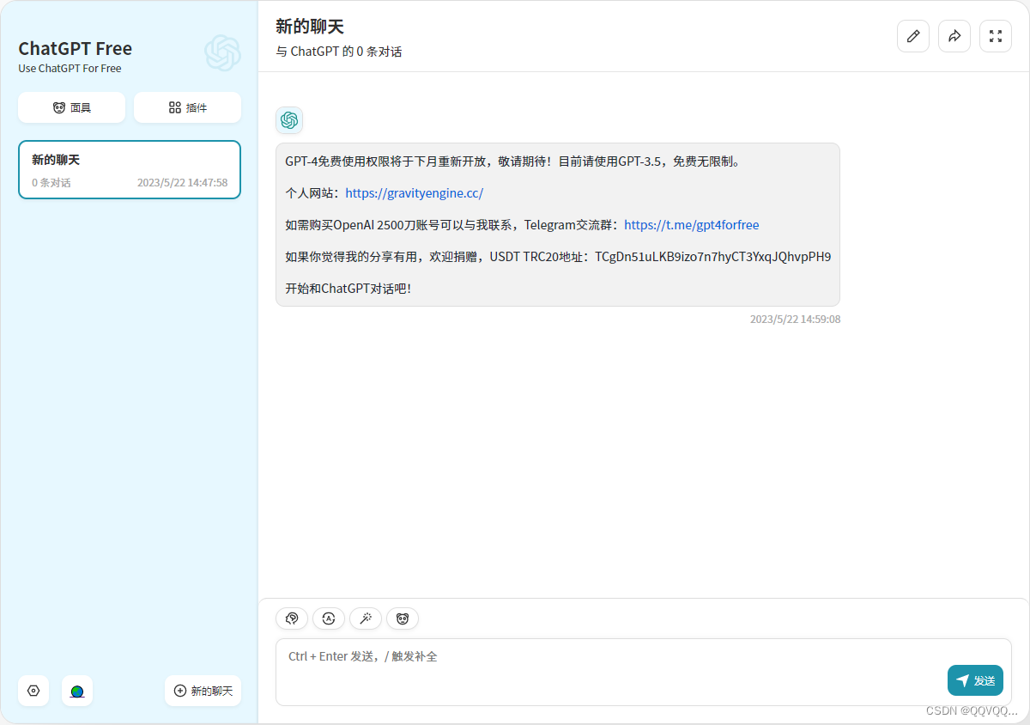Click the sidebar timestamp 2023/5/22 14:47:58
1030x725 pixels.
coord(183,183)
